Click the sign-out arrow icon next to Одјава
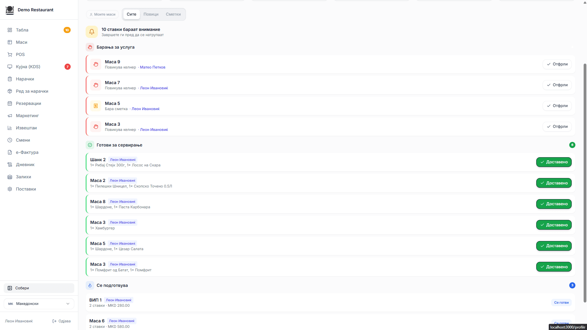Image resolution: width=587 pixels, height=330 pixels. click(x=54, y=321)
